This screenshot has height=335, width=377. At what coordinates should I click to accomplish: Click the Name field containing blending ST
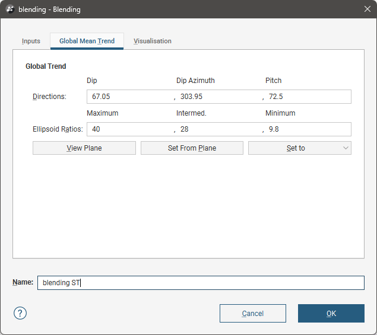point(200,283)
